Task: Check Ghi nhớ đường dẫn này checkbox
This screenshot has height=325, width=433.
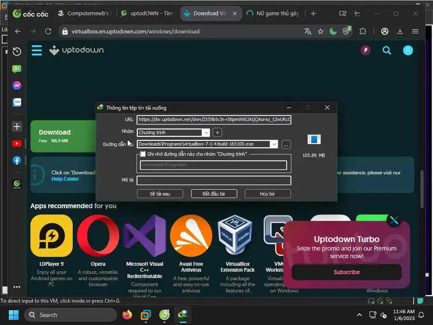Action: click(x=143, y=154)
